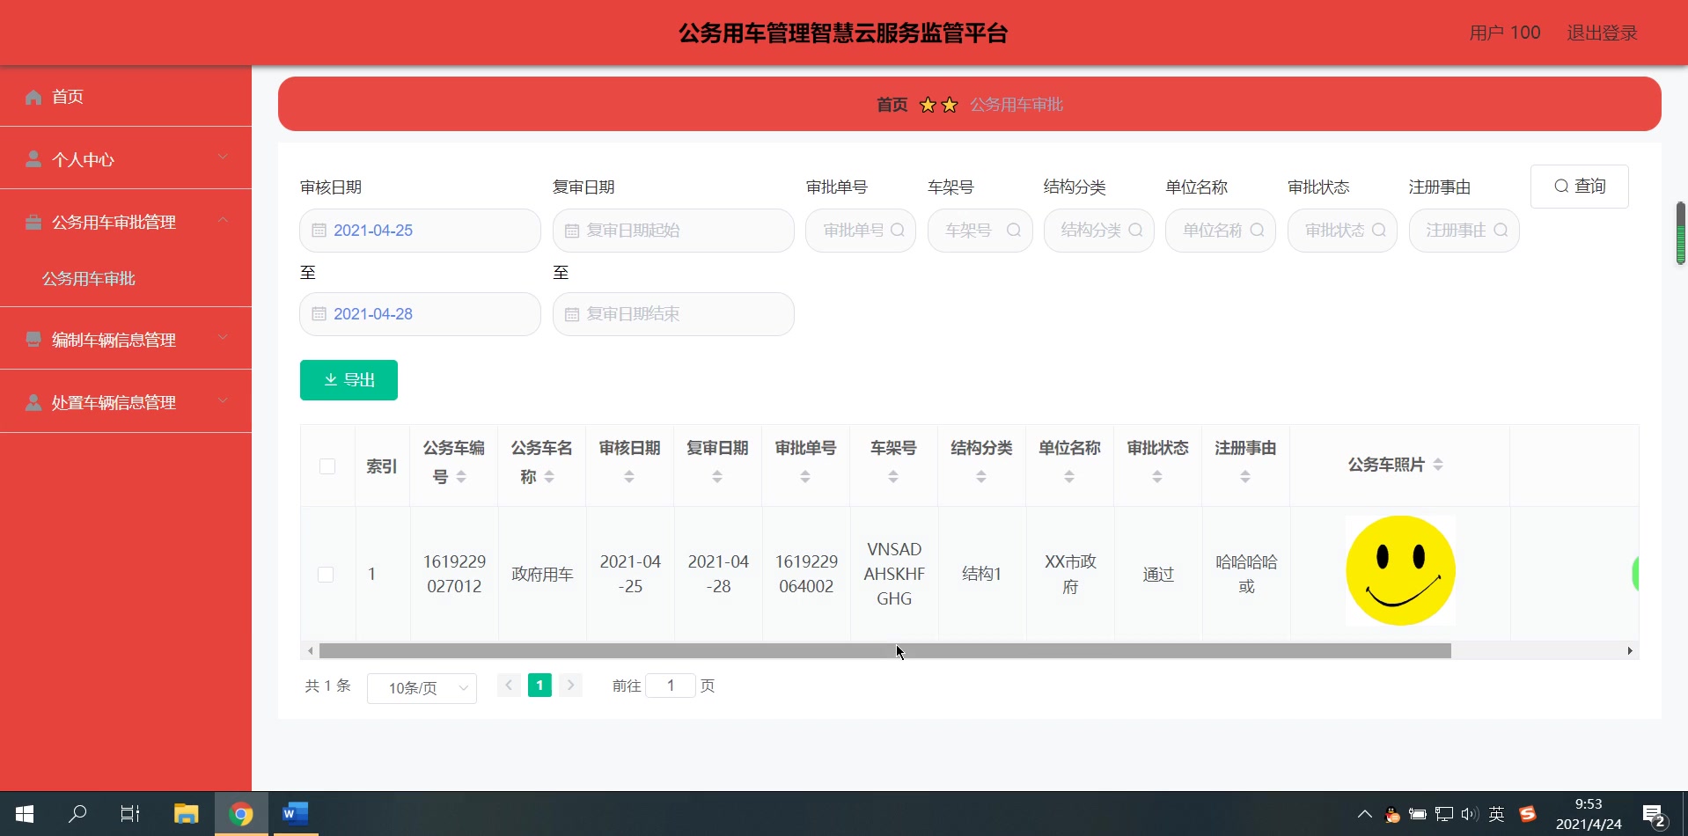
Task: Click the smiley face vehicle photo thumbnail
Action: point(1399,570)
